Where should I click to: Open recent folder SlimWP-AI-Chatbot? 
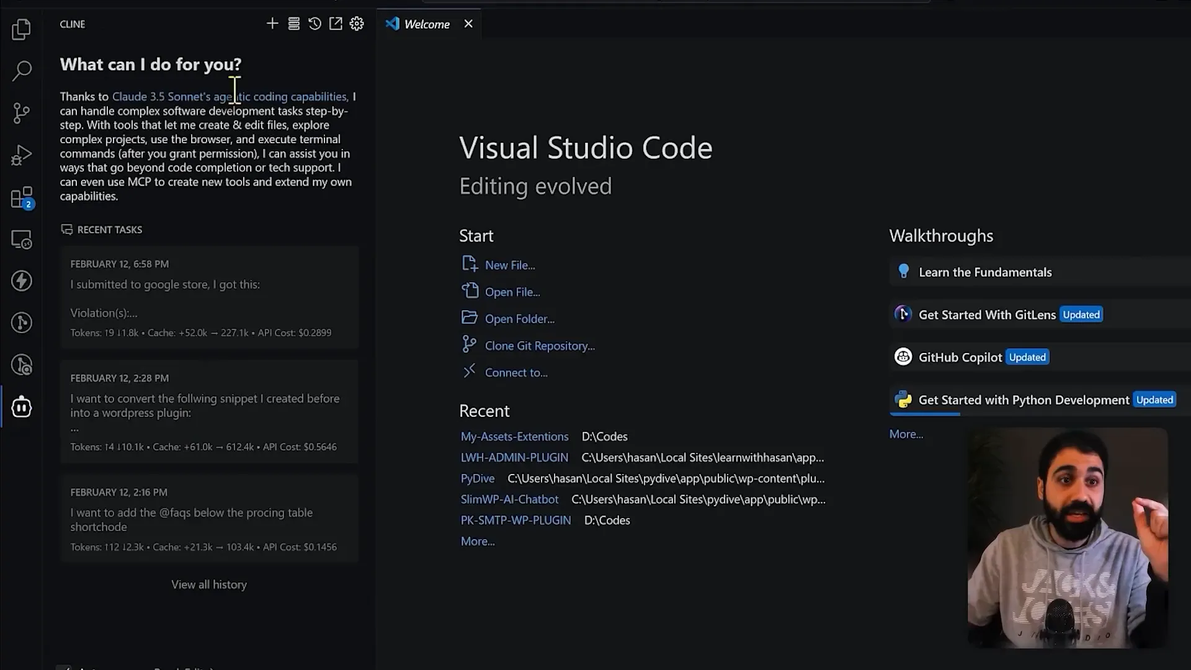tap(509, 499)
